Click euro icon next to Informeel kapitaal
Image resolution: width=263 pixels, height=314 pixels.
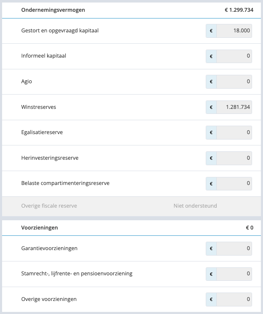coord(211,56)
